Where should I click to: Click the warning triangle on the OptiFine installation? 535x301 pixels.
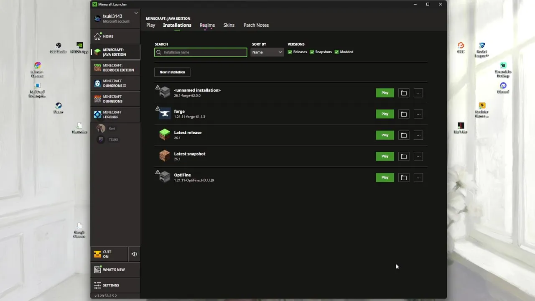click(x=158, y=172)
